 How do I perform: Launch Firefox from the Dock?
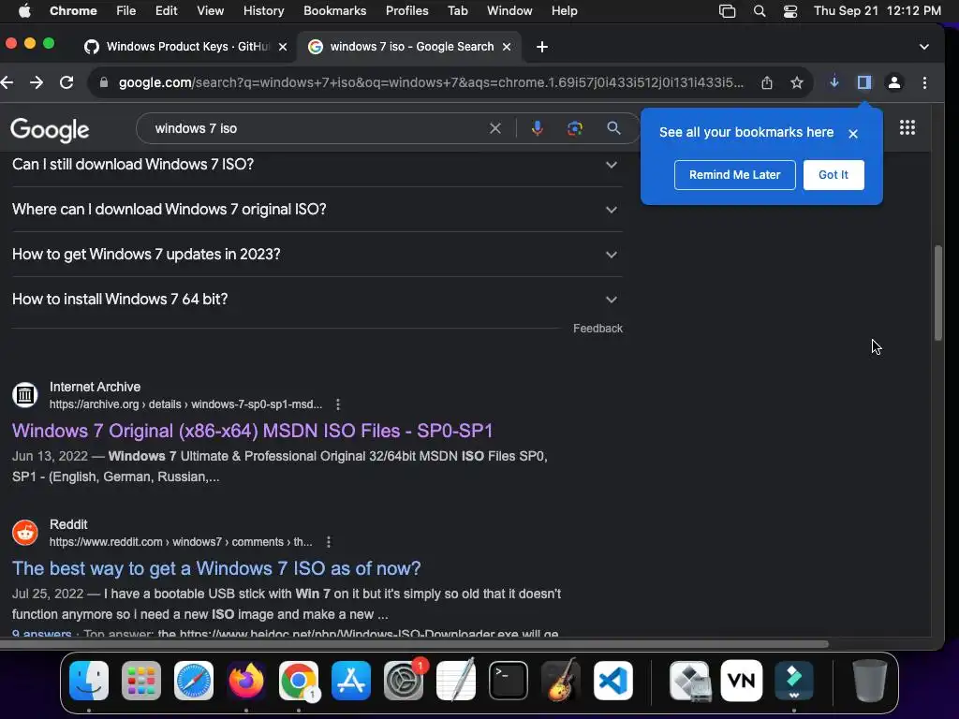pos(246,681)
